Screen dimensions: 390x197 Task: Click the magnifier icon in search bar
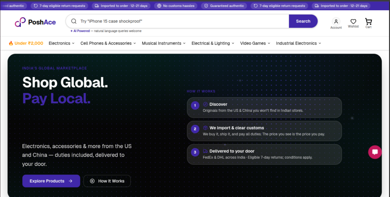pos(74,21)
